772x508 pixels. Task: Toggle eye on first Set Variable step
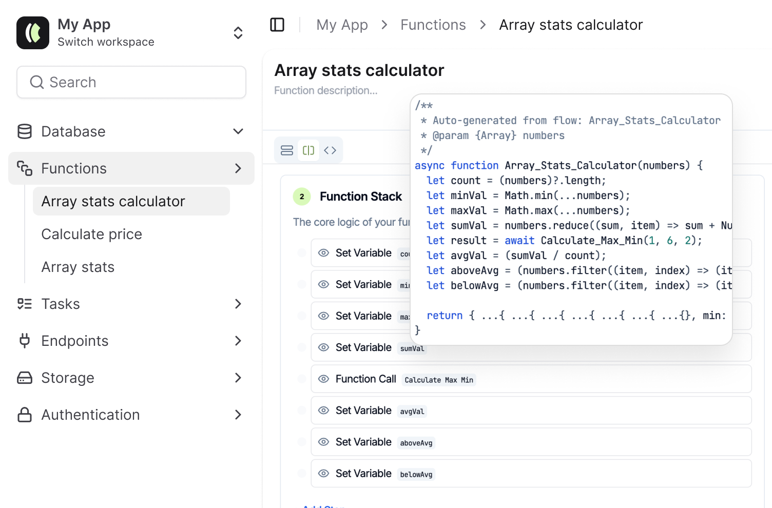pyautogui.click(x=323, y=253)
